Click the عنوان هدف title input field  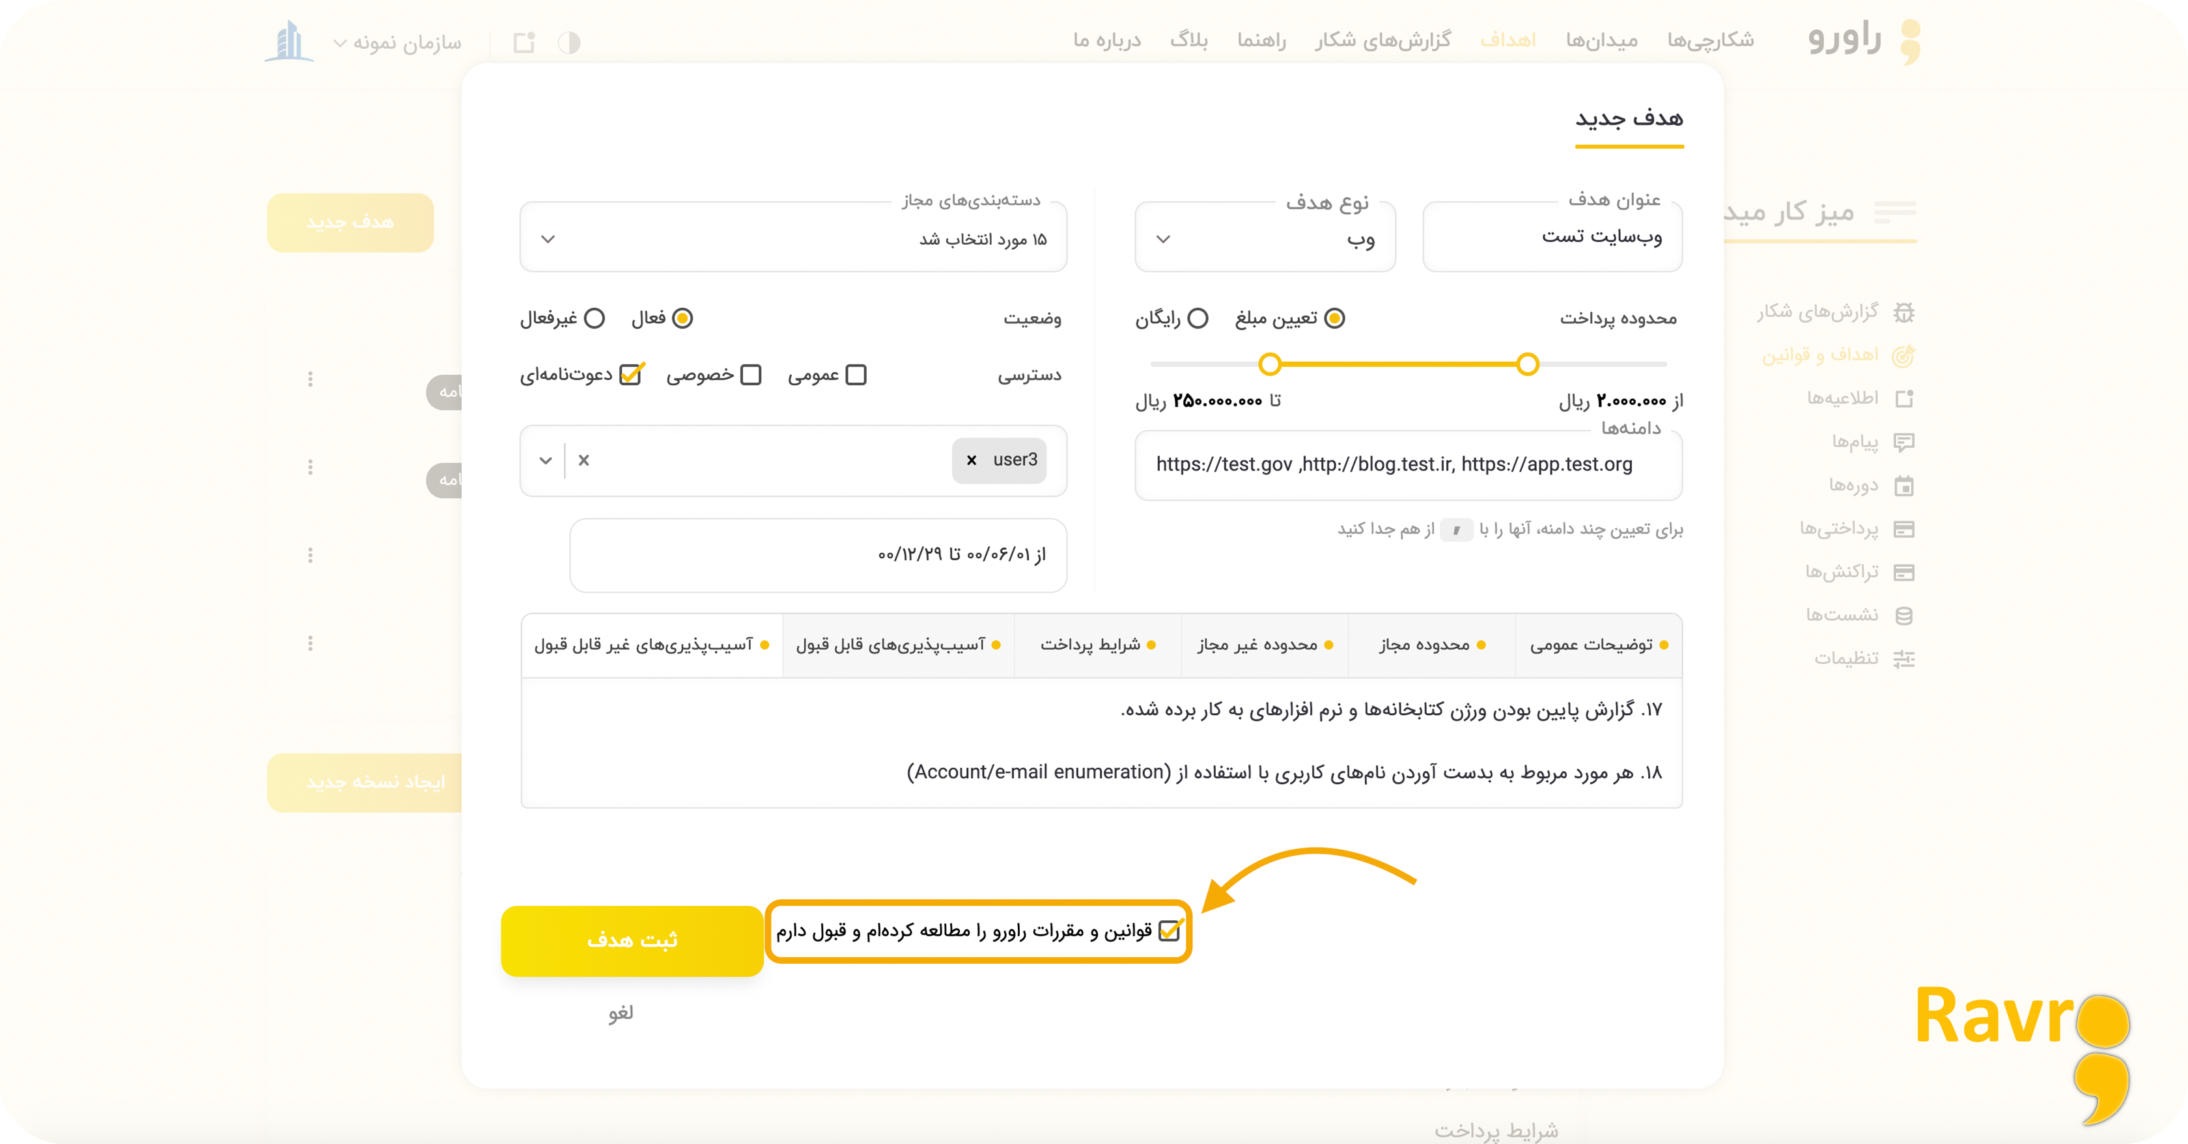pos(1552,238)
